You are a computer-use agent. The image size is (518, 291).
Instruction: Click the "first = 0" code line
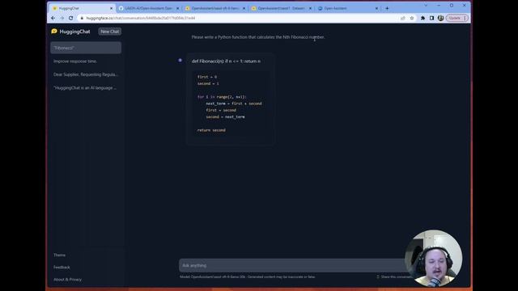click(x=207, y=77)
